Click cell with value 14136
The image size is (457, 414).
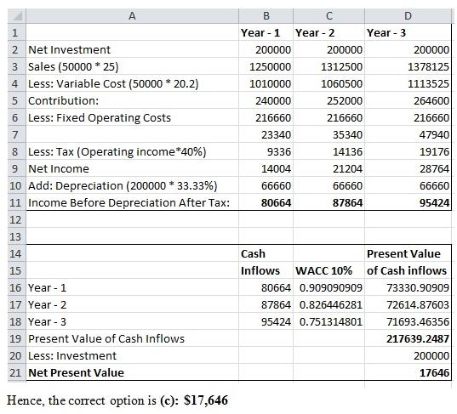pos(328,151)
